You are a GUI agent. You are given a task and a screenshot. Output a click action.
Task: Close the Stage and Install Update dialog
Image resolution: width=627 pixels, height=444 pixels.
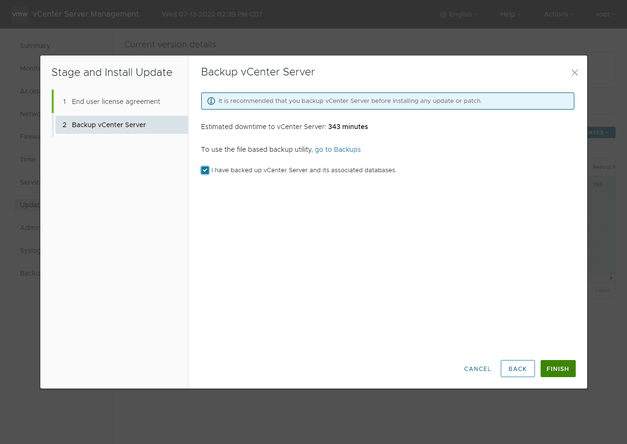click(x=574, y=73)
